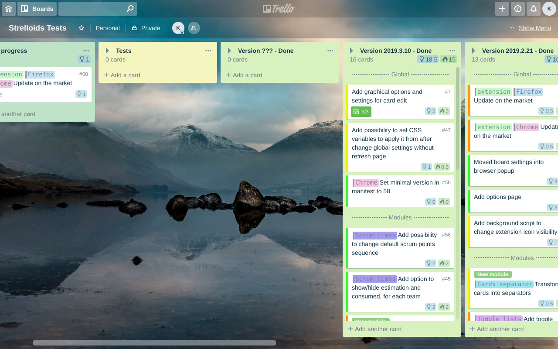Open the Version 2019.3.10 list menu
Screen dimensions: 558x349
click(x=452, y=51)
